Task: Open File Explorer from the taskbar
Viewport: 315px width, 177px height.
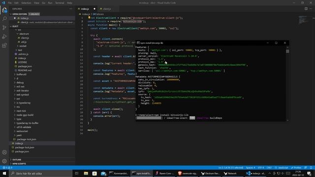Action: [x=86, y=174]
